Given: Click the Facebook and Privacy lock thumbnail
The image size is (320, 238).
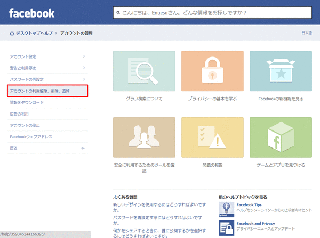Looking at the screenshot, I should pos(226,228).
